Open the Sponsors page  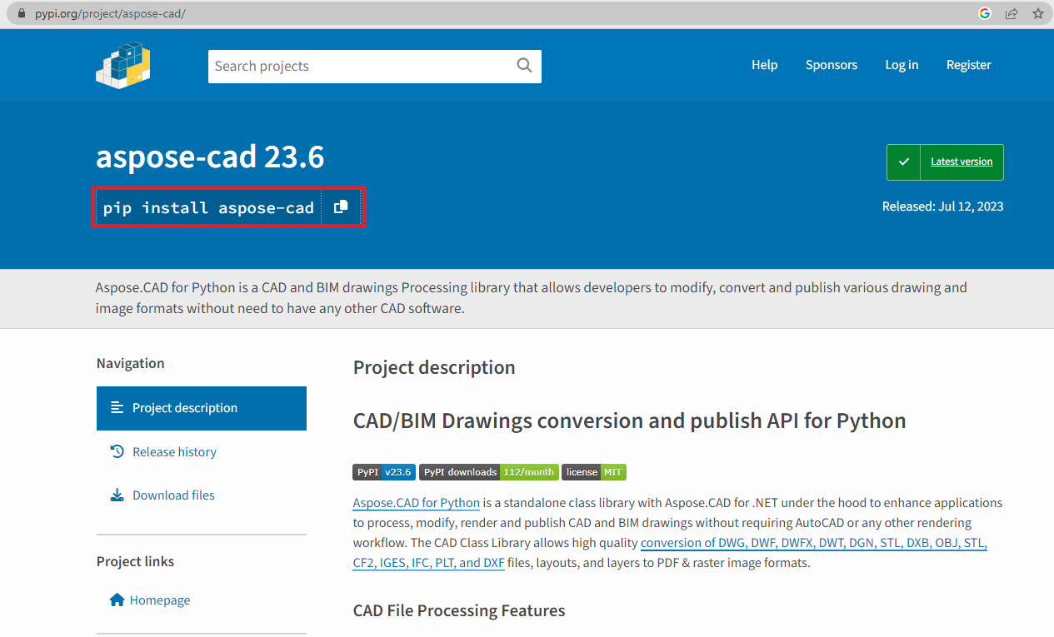click(832, 65)
